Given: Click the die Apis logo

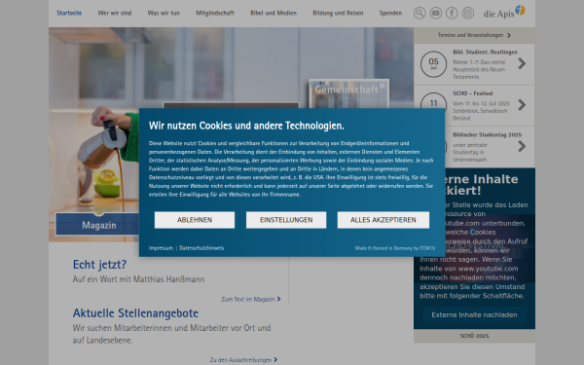Looking at the screenshot, I should (504, 12).
